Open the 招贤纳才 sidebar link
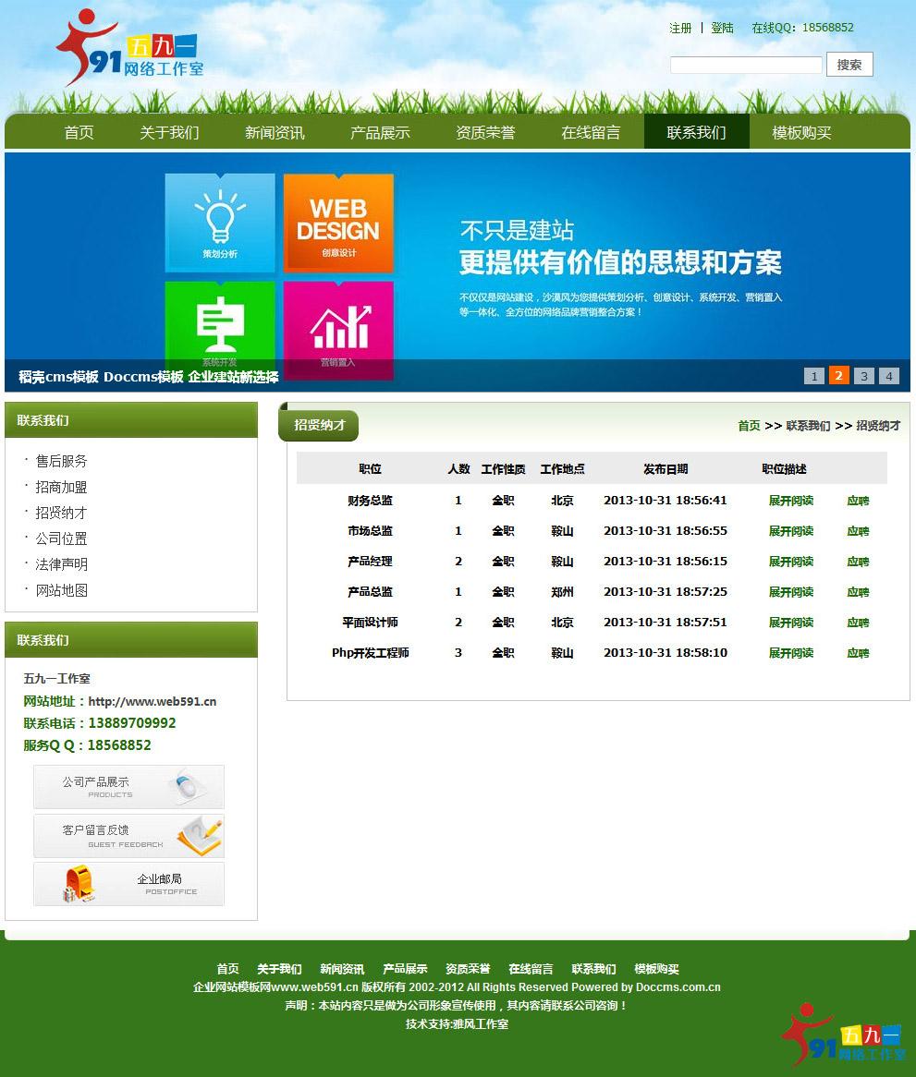916x1077 pixels. point(60,512)
